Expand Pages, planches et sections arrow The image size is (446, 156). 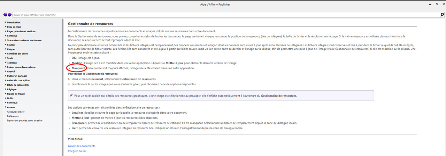[x=5, y=31]
